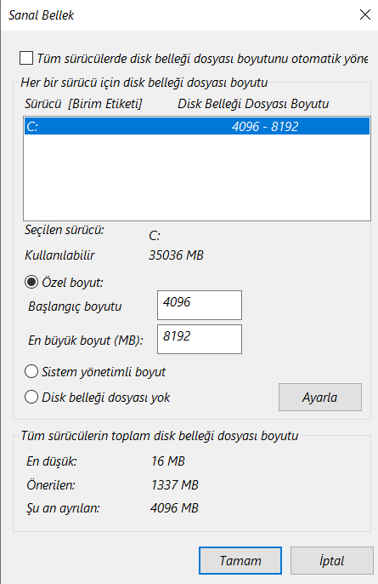378x584 pixels.
Task: Close the Sanal Bellek dialog
Action: pyautogui.click(x=365, y=15)
